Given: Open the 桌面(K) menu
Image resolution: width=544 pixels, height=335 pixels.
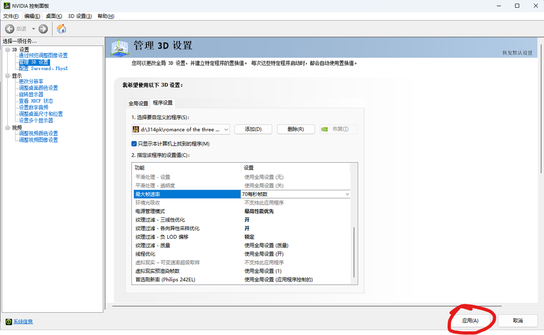Looking at the screenshot, I should click(x=54, y=16).
